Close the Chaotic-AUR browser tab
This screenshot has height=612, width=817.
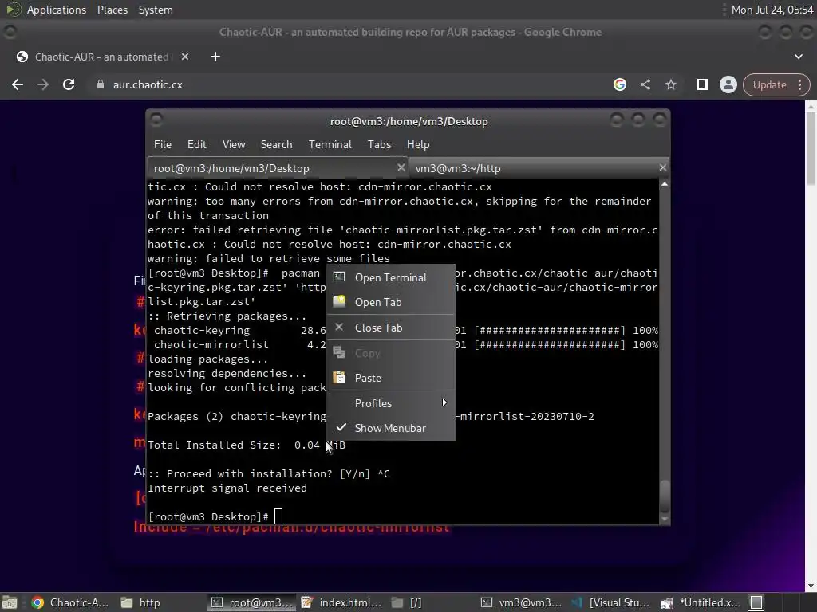click(x=185, y=57)
